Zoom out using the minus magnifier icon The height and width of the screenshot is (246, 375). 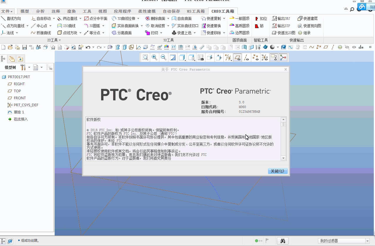coord(164,58)
